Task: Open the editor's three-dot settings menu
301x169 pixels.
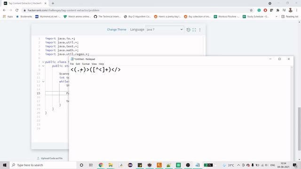Action: pyautogui.click(x=200, y=30)
